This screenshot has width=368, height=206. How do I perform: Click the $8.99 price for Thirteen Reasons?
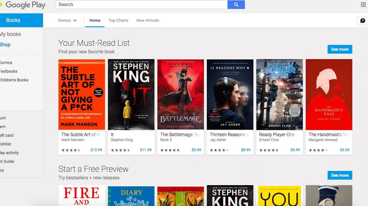point(246,150)
